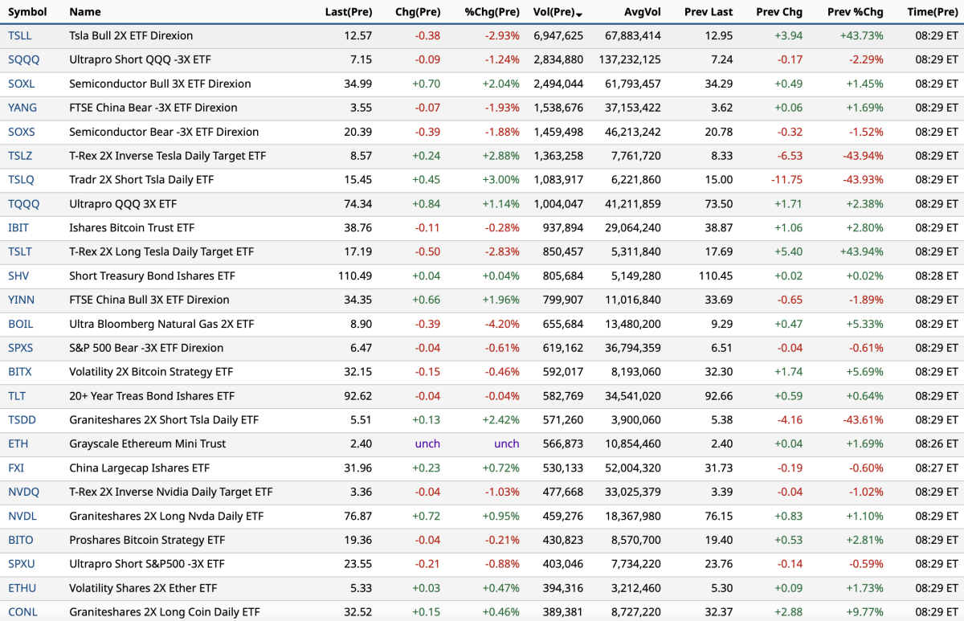This screenshot has height=621, width=964.
Task: Click the AvgVol column header
Action: [x=642, y=12]
